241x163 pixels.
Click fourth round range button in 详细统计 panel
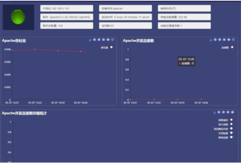pyautogui.click(x=232, y=112)
